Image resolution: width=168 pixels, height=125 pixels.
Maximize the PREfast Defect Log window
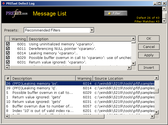159,3
